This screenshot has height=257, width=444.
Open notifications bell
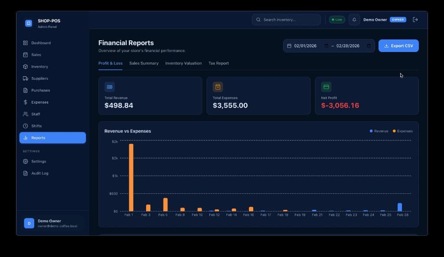coord(354,20)
